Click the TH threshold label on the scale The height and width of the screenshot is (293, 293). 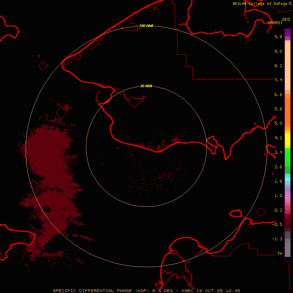(x=280, y=254)
